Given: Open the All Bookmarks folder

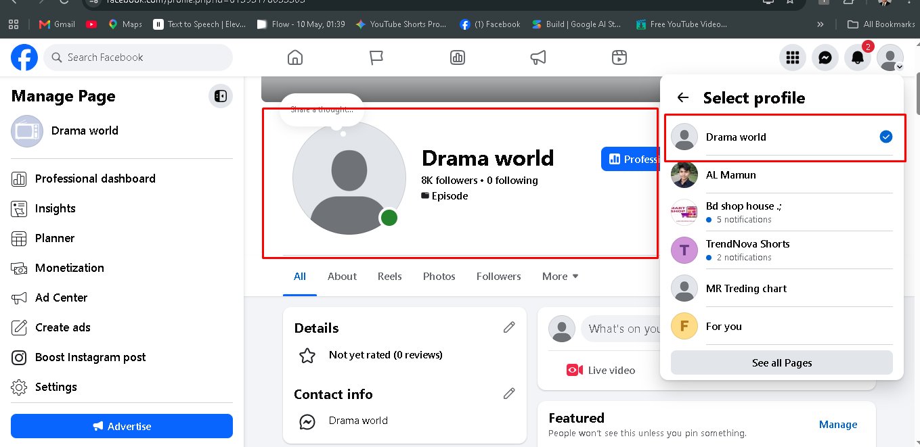Looking at the screenshot, I should click(x=881, y=24).
